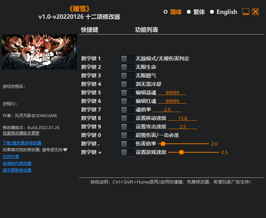Click the 作者：风灵月影@3DMGAME text
The width and height of the screenshot is (266, 218).
point(30,116)
